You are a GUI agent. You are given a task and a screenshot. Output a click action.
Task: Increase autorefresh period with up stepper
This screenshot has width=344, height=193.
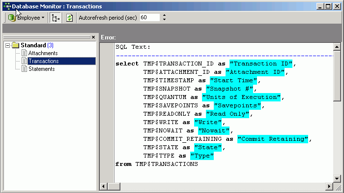click(164, 15)
